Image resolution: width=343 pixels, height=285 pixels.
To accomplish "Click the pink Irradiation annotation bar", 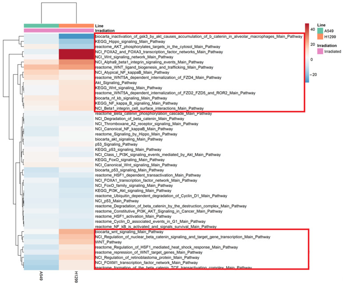I will [58, 31].
